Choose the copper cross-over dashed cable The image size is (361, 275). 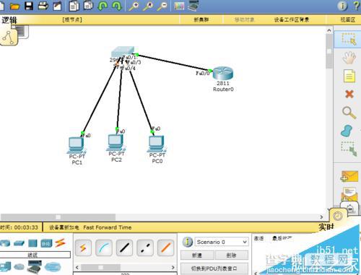[145, 248]
